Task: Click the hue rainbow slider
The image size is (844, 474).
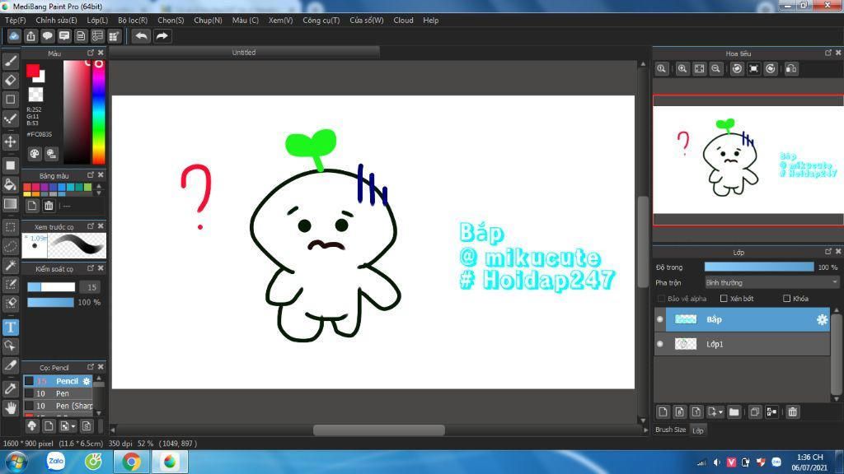Action: click(99, 112)
